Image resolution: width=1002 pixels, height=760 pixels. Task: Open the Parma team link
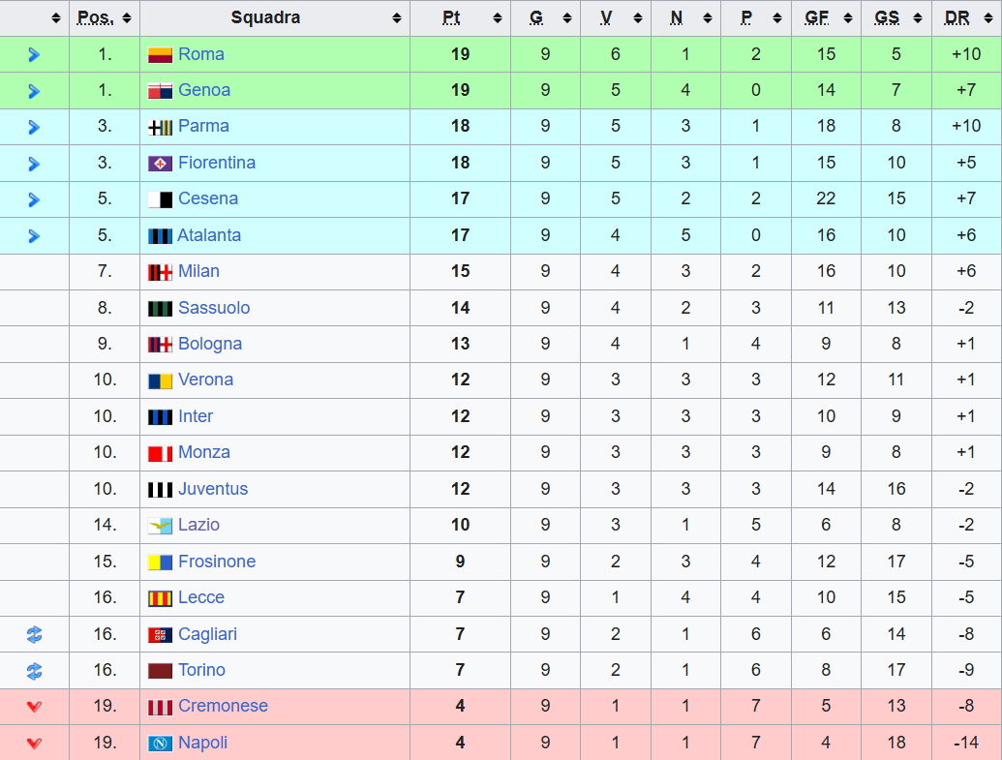point(203,127)
